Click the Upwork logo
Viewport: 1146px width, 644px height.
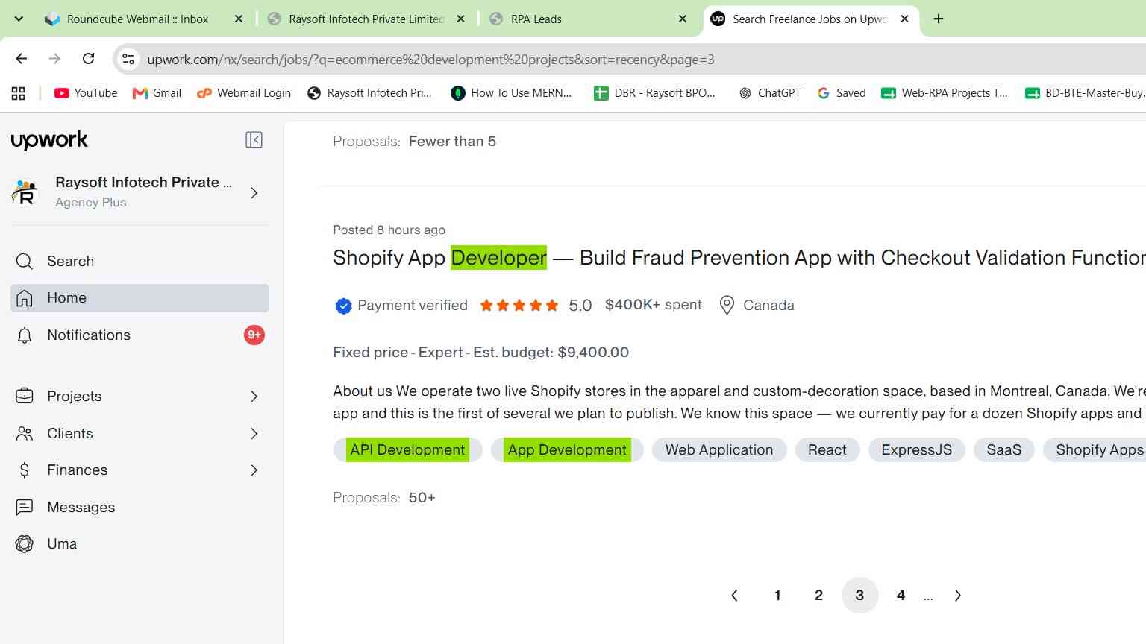coord(49,140)
